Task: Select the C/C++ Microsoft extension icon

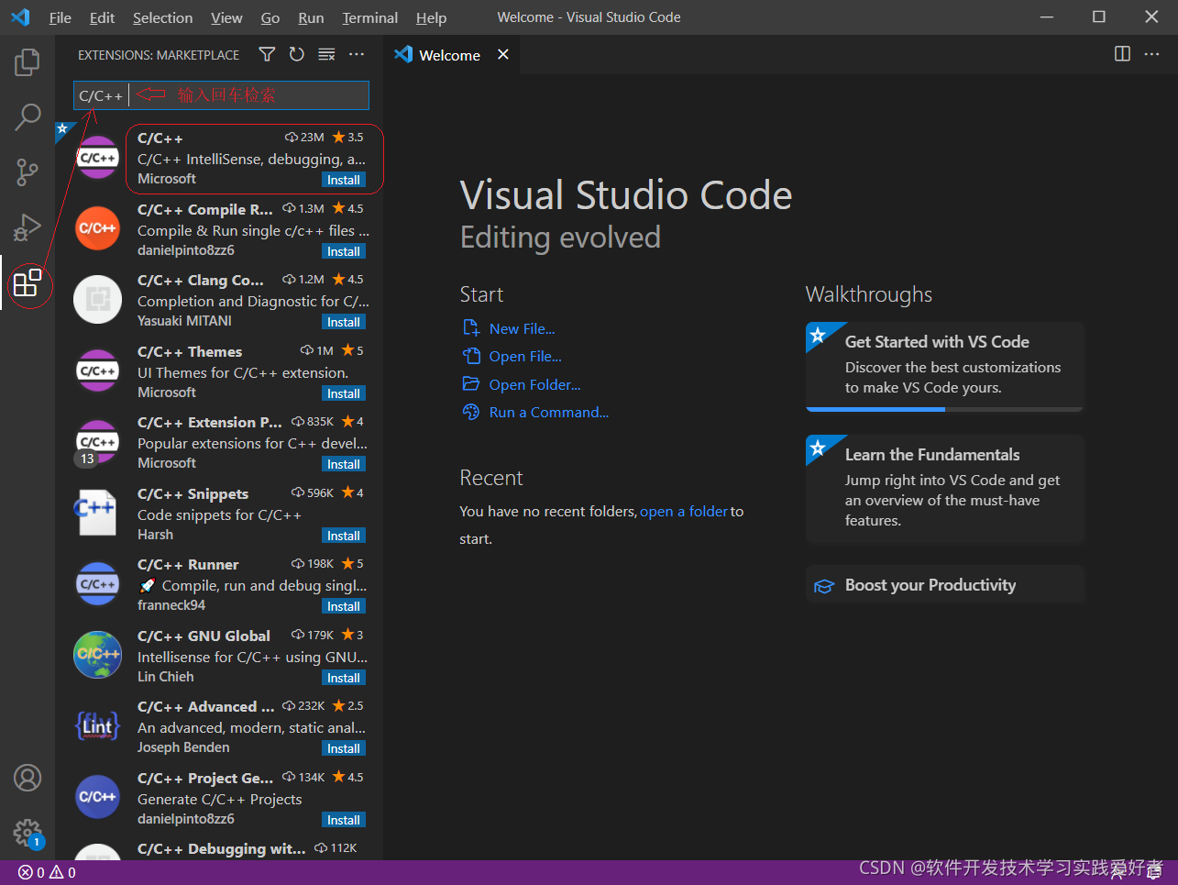Action: (x=97, y=158)
